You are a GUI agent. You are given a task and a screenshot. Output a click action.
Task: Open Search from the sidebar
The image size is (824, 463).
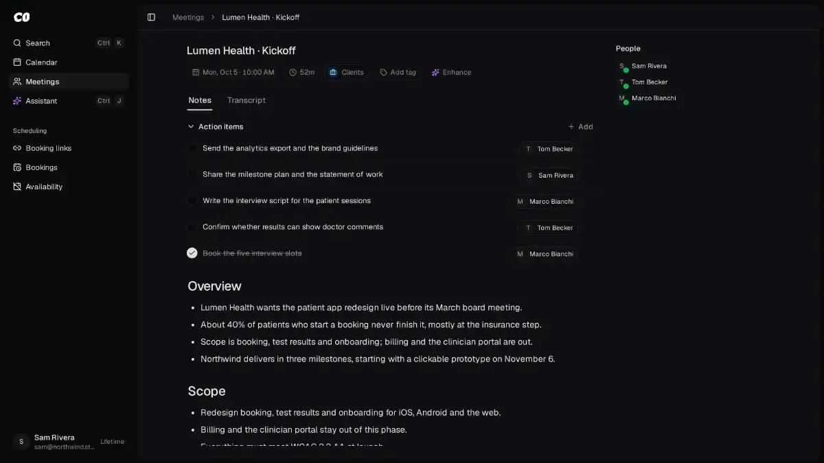point(69,43)
